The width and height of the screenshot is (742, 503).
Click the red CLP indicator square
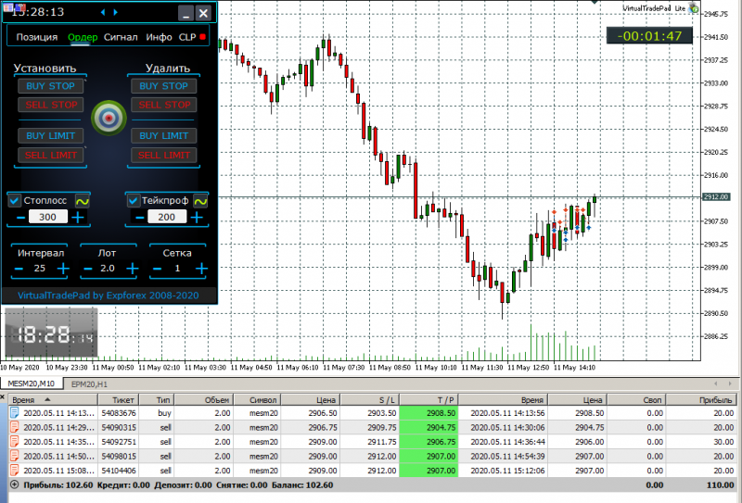[x=203, y=37]
